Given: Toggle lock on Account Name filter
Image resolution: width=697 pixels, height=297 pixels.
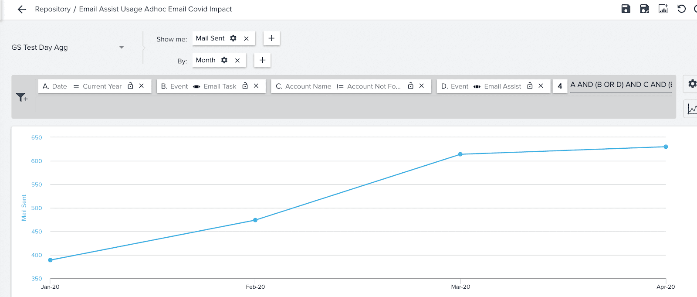Looking at the screenshot, I should click(410, 86).
